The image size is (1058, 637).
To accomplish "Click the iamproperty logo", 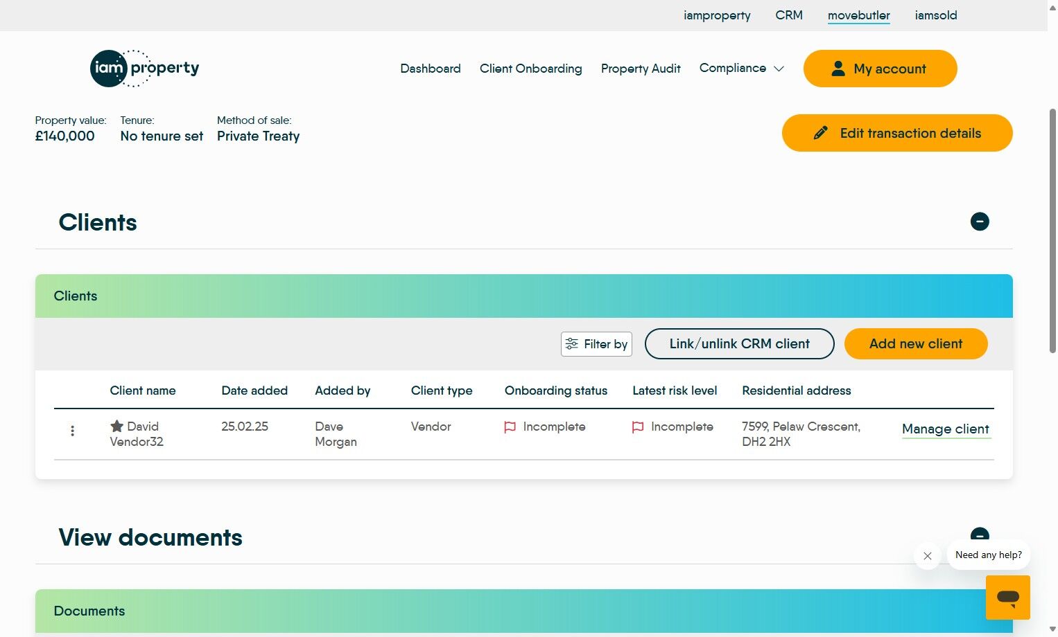I will pos(145,69).
